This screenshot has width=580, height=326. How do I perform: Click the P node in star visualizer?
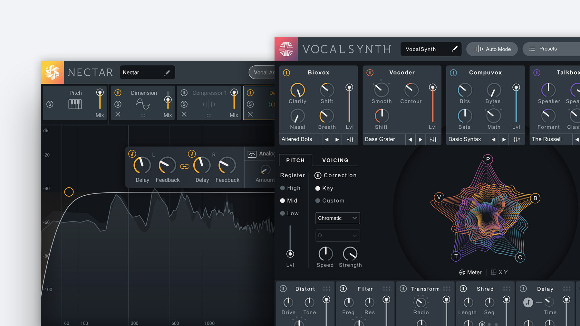[x=488, y=159]
